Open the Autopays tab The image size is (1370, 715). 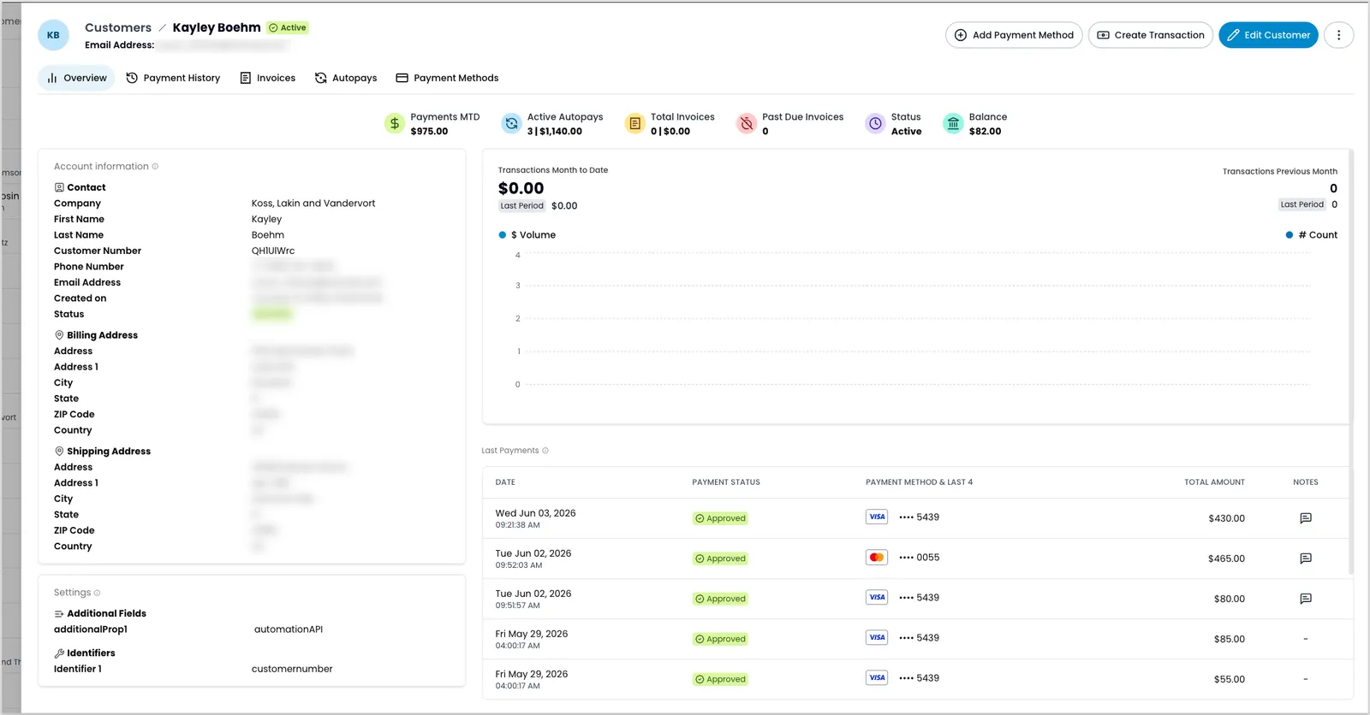coord(346,78)
